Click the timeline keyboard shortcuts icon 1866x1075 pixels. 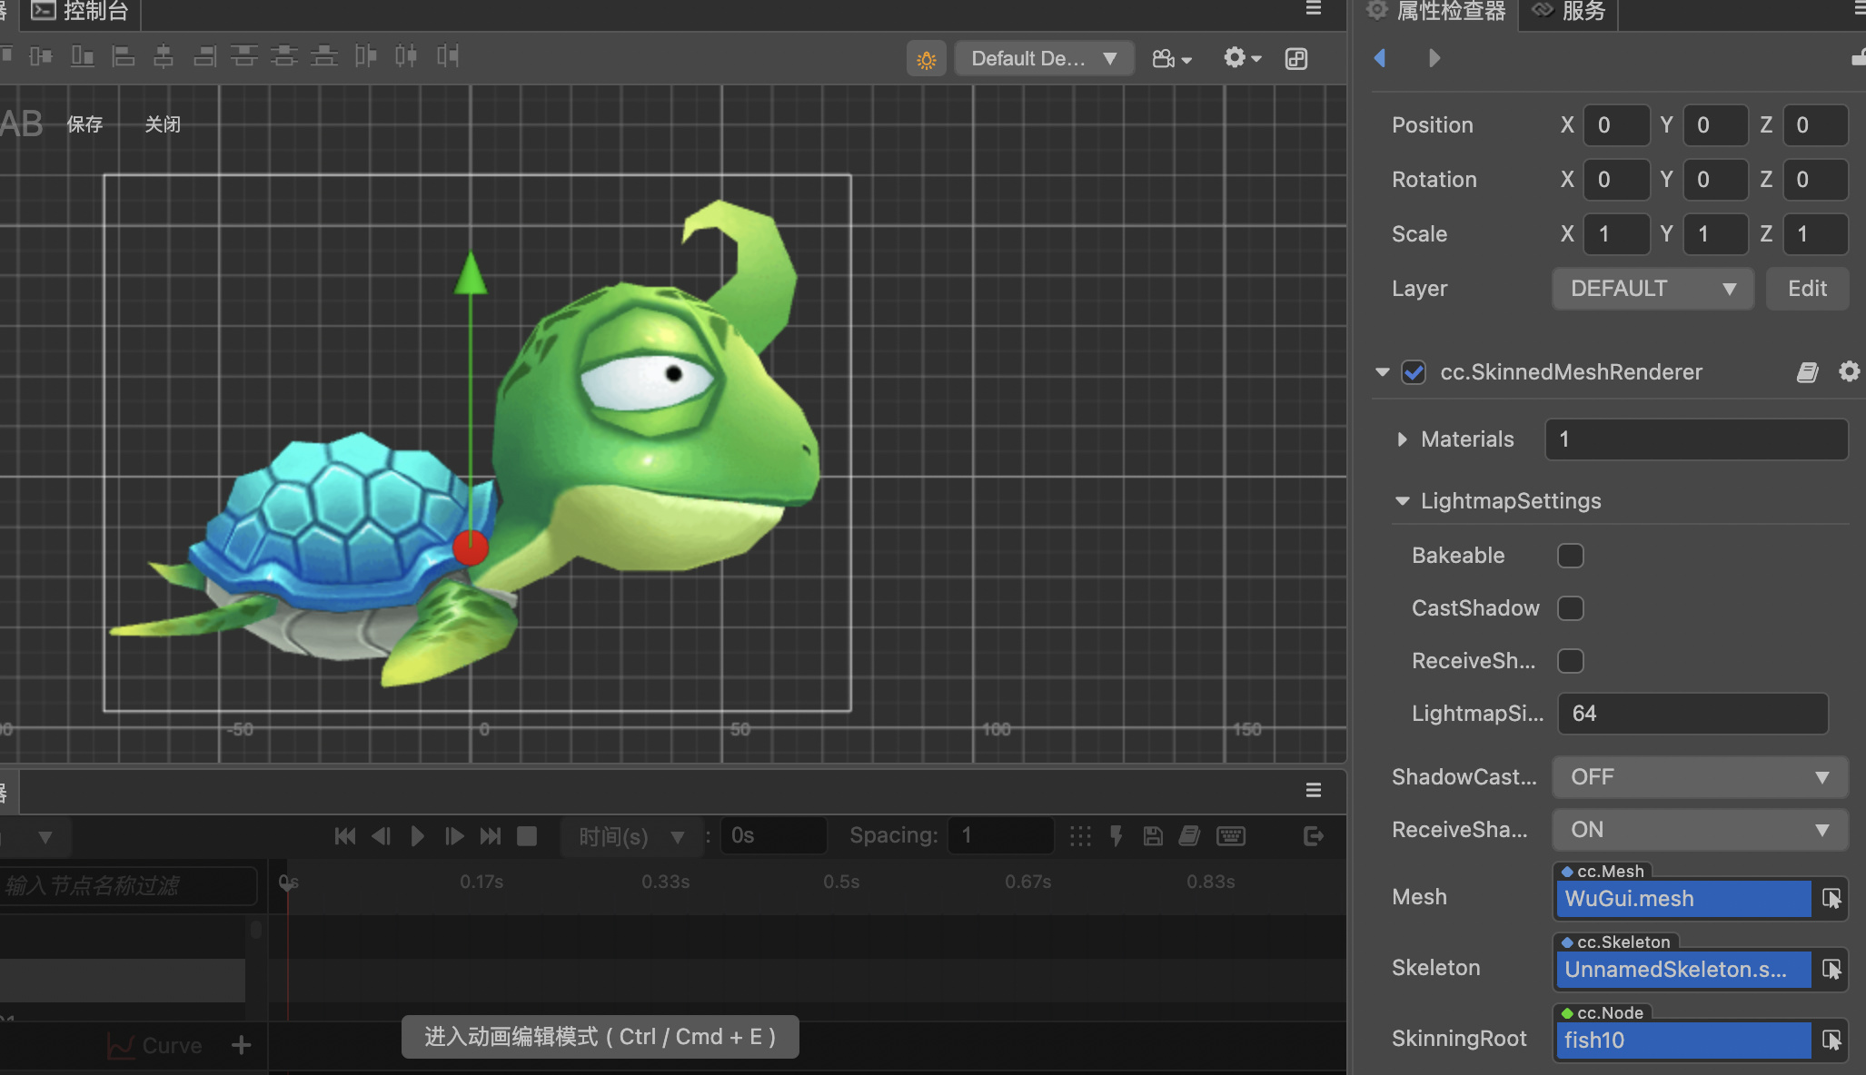coord(1231,836)
